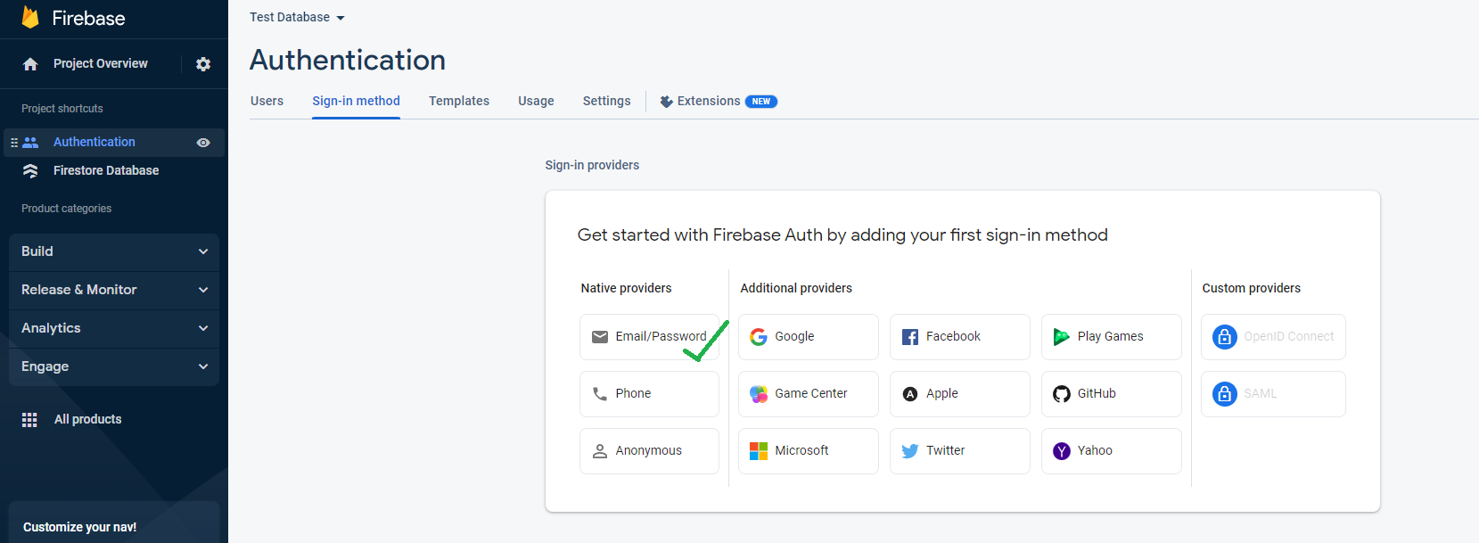Click the "Product categories" sidebar label

pos(67,209)
